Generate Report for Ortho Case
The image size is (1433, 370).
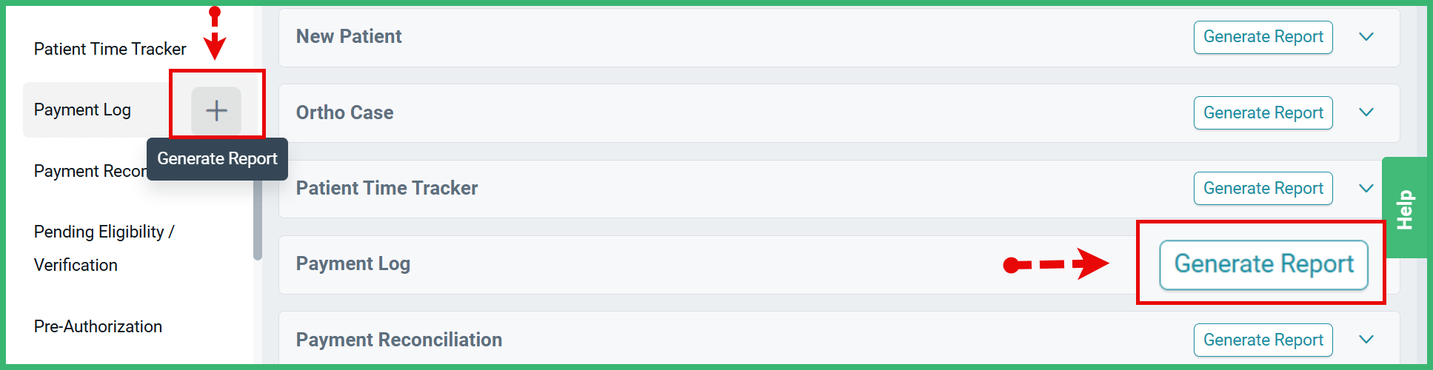click(1263, 112)
